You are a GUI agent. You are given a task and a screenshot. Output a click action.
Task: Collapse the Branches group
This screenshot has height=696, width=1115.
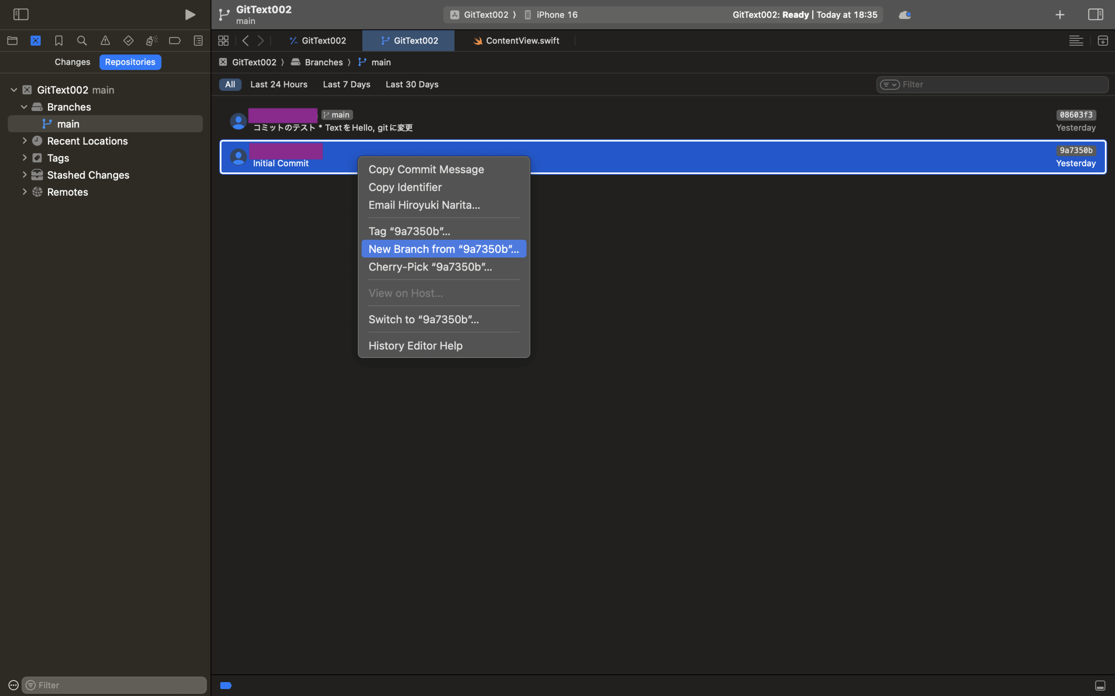(x=24, y=107)
